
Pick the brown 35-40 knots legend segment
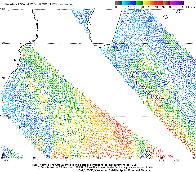coord(167,3)
